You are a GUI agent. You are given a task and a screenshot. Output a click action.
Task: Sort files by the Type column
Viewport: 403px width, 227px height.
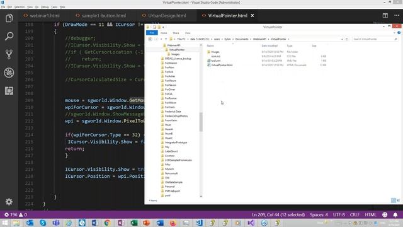(x=290, y=46)
